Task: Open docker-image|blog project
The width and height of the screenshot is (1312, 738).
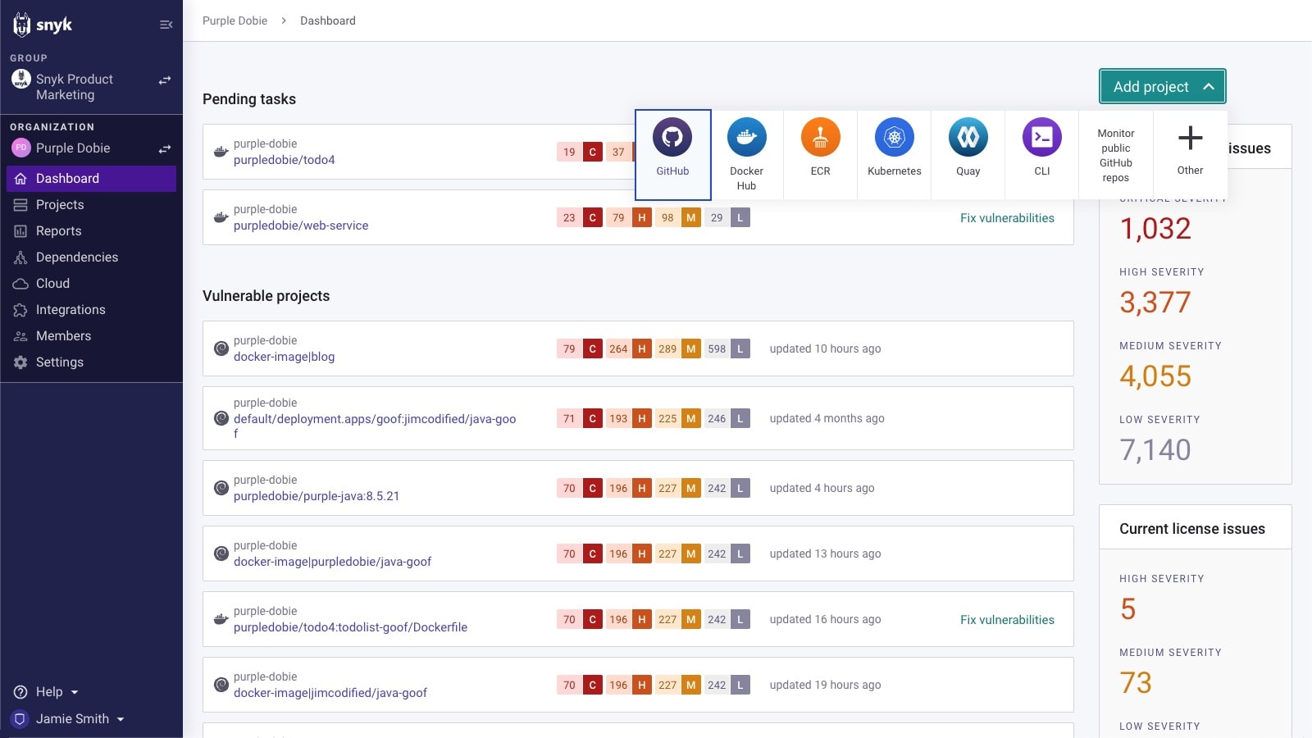Action: (x=284, y=357)
